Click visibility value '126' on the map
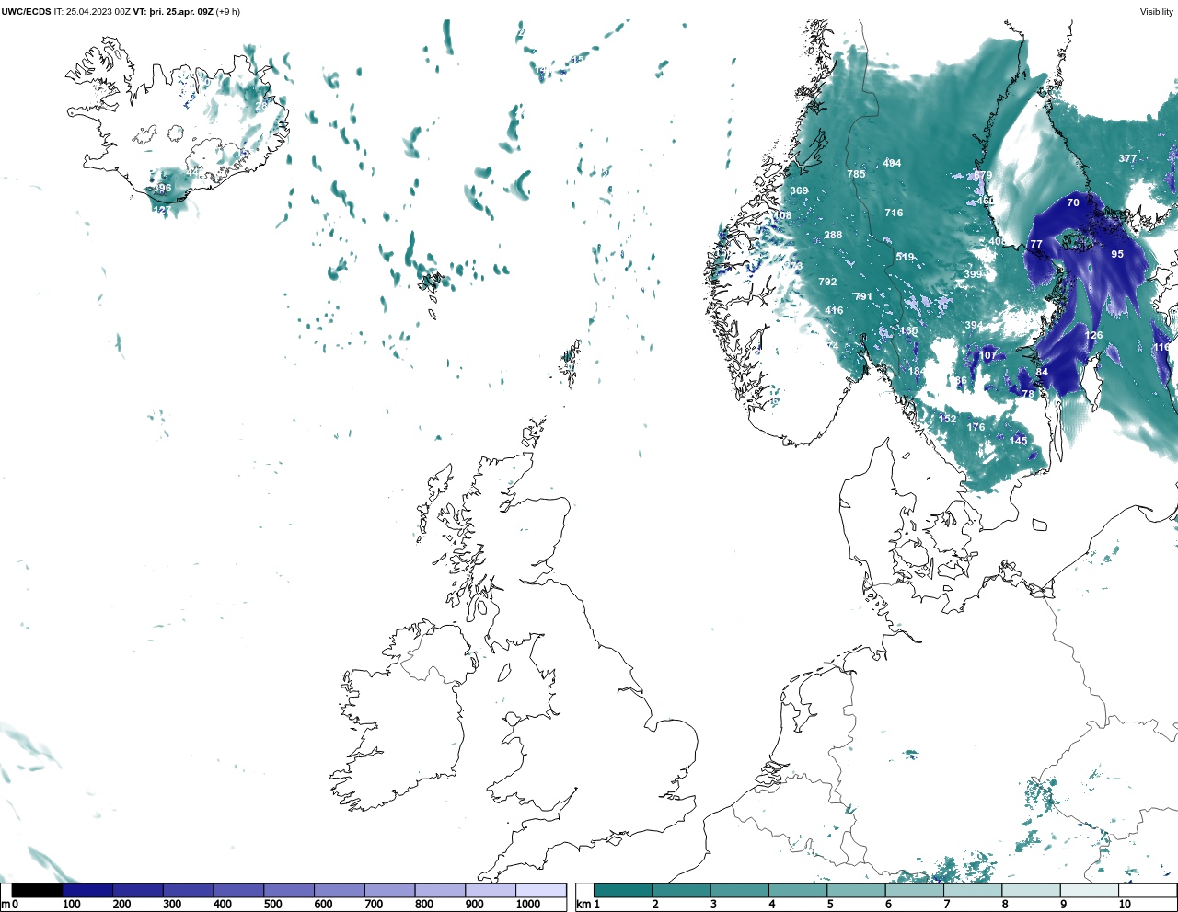 click(x=1093, y=335)
